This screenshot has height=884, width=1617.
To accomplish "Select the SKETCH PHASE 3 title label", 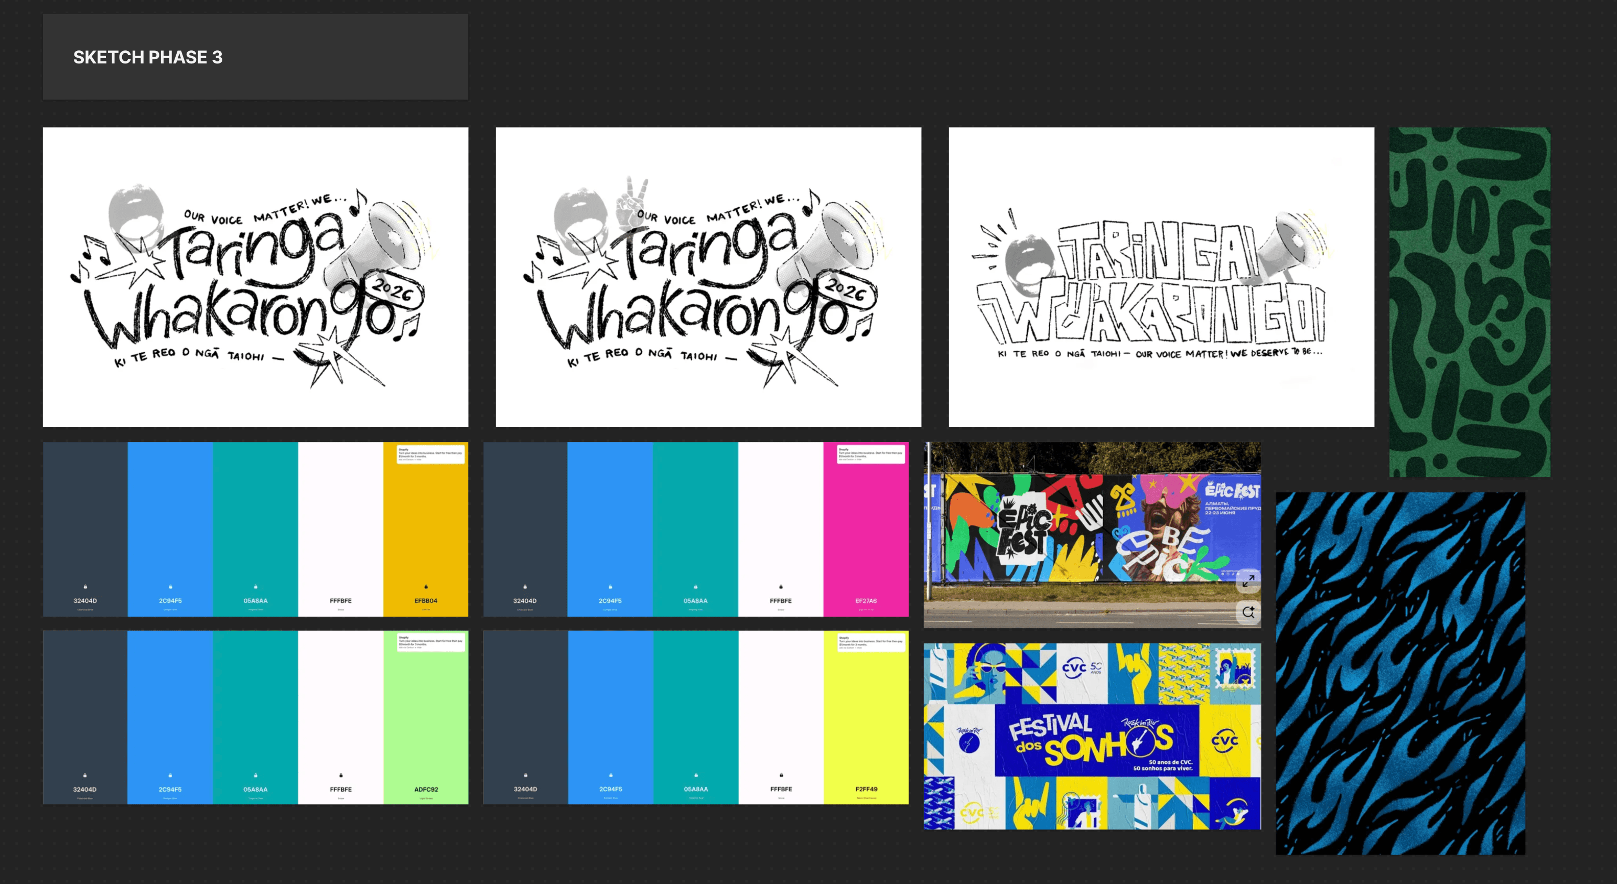I will (x=148, y=57).
